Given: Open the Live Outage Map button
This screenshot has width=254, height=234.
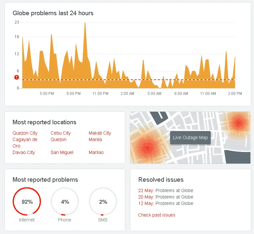Looking at the screenshot, I should point(190,137).
